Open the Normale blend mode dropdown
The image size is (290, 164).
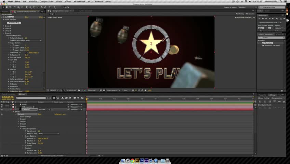click(44, 109)
